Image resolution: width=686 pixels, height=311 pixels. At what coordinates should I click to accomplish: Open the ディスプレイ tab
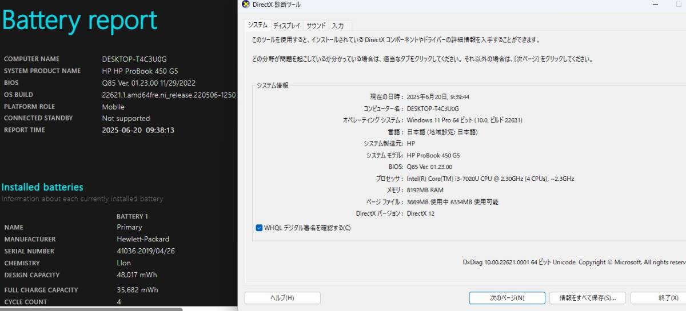click(x=286, y=26)
